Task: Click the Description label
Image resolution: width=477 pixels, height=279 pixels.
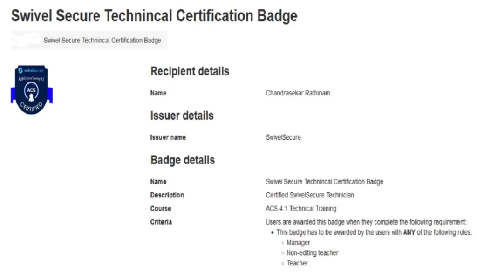Action: pos(167,195)
